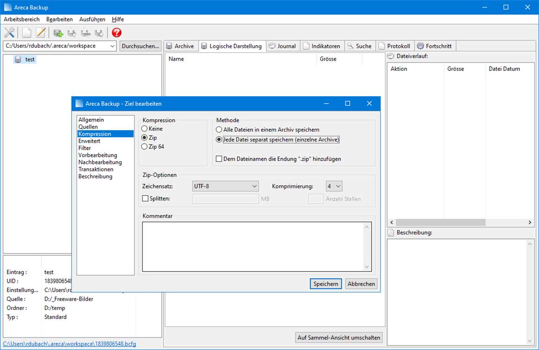Switch to the Protokoll tab
Image resolution: width=539 pixels, height=350 pixels.
click(395, 46)
